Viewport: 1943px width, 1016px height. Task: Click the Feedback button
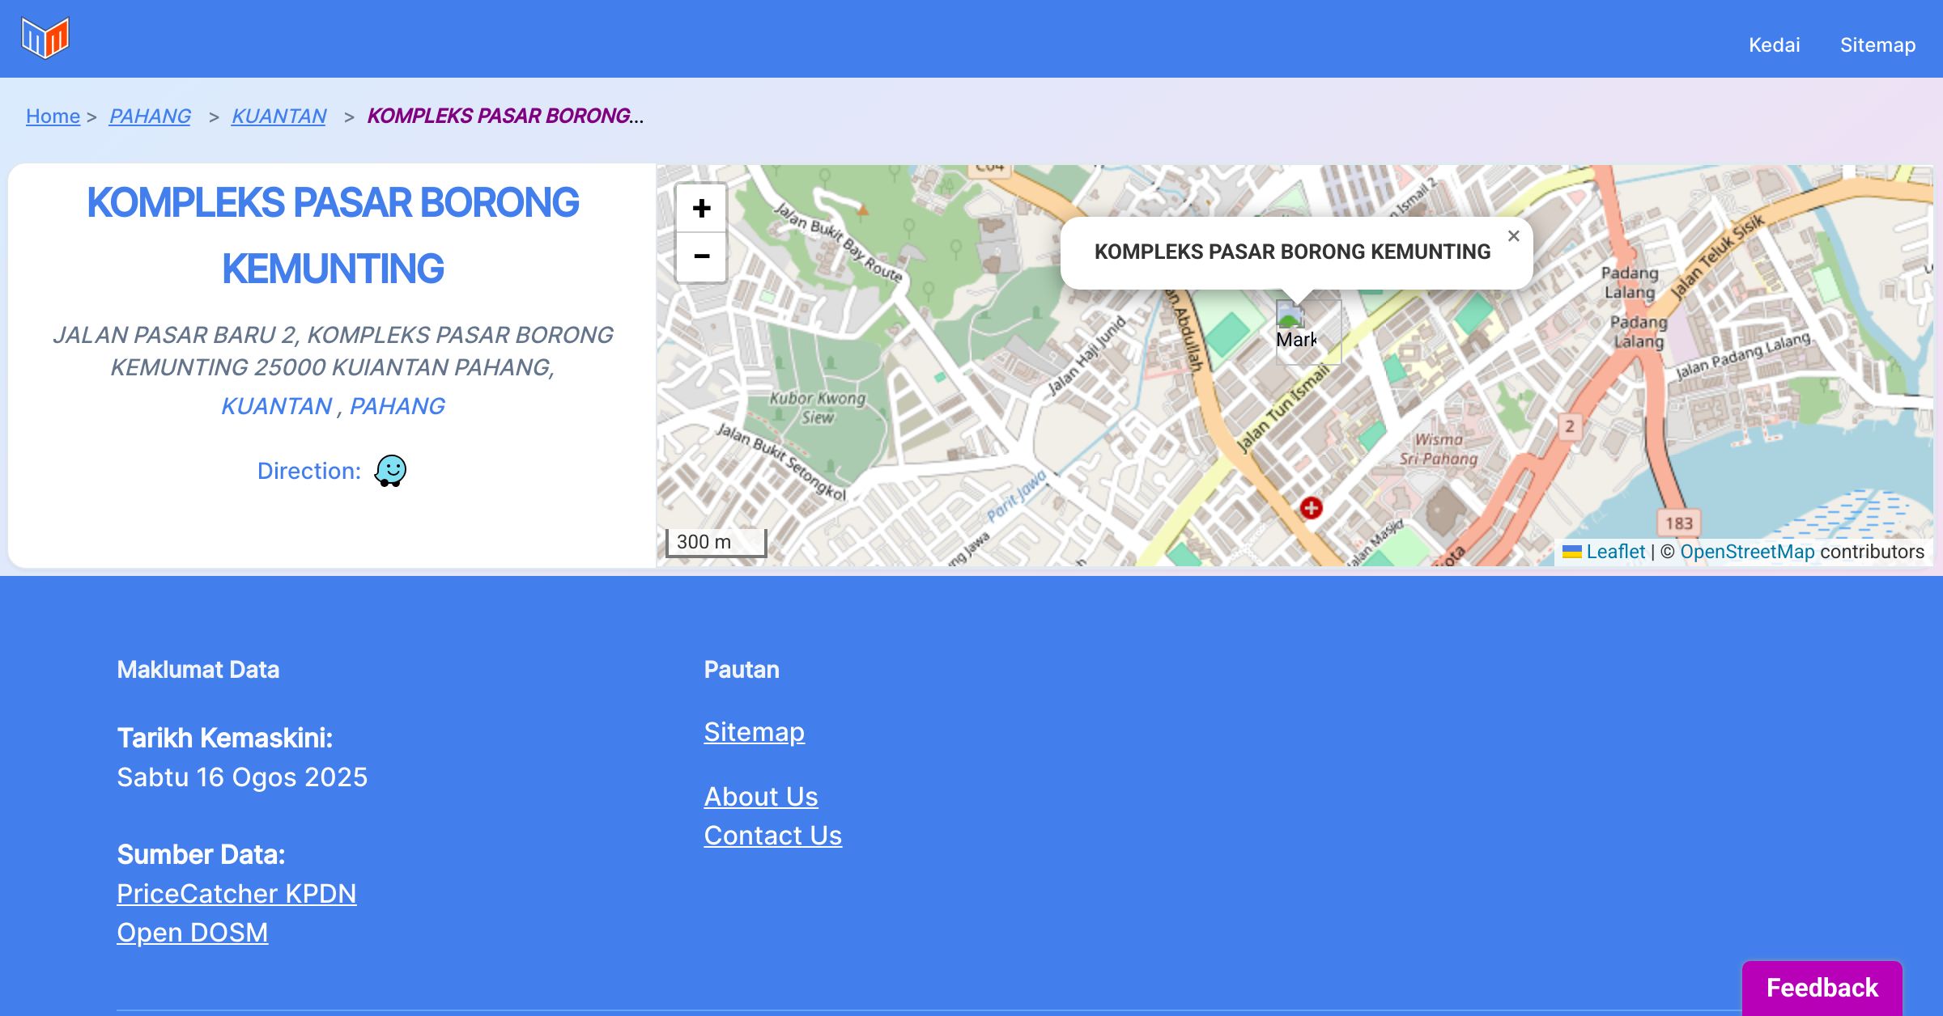point(1822,988)
